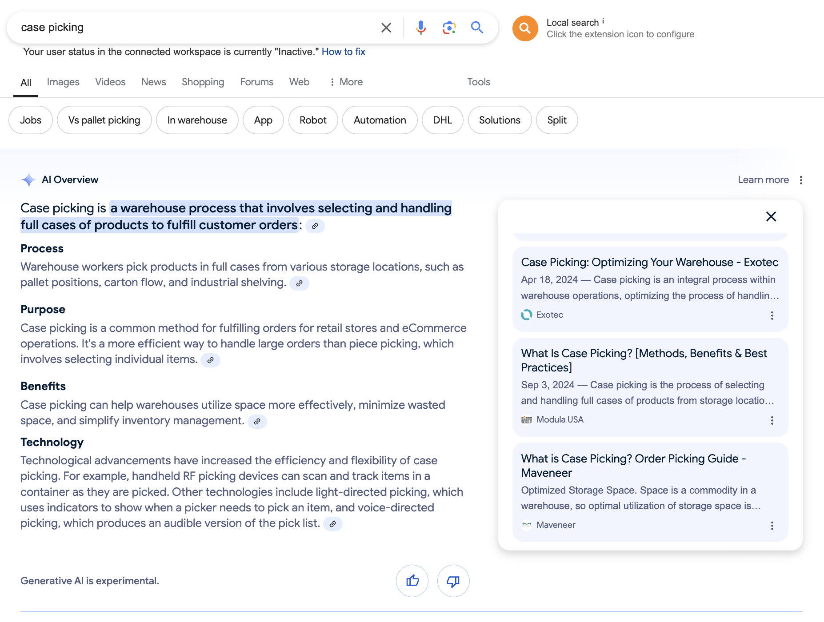Select the App filter chip
The width and height of the screenshot is (824, 622).
(x=263, y=120)
